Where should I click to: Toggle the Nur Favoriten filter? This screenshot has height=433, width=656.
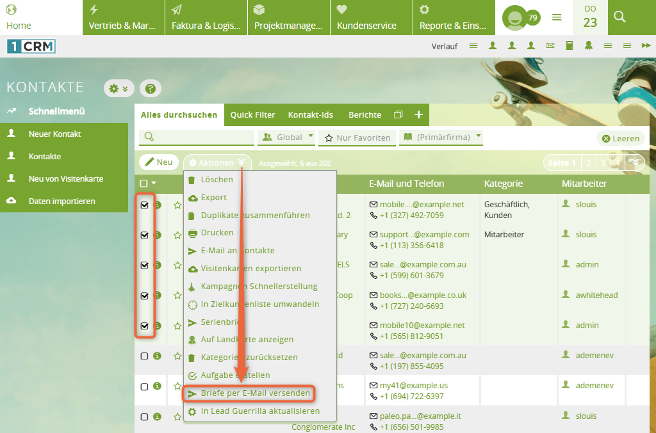tap(356, 138)
